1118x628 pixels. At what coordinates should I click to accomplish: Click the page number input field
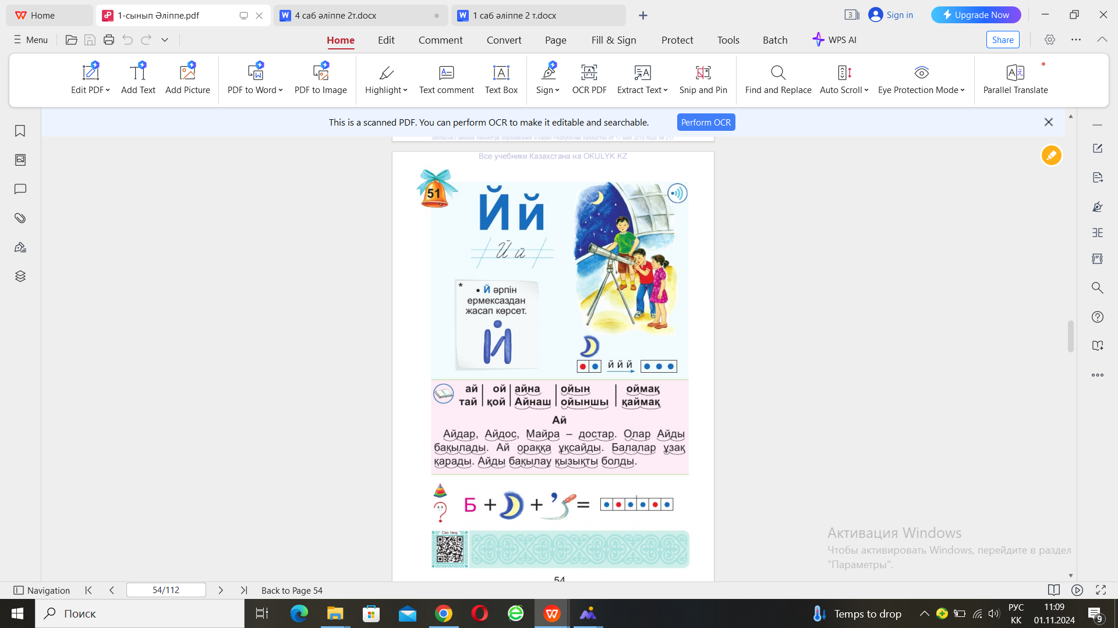click(x=166, y=590)
